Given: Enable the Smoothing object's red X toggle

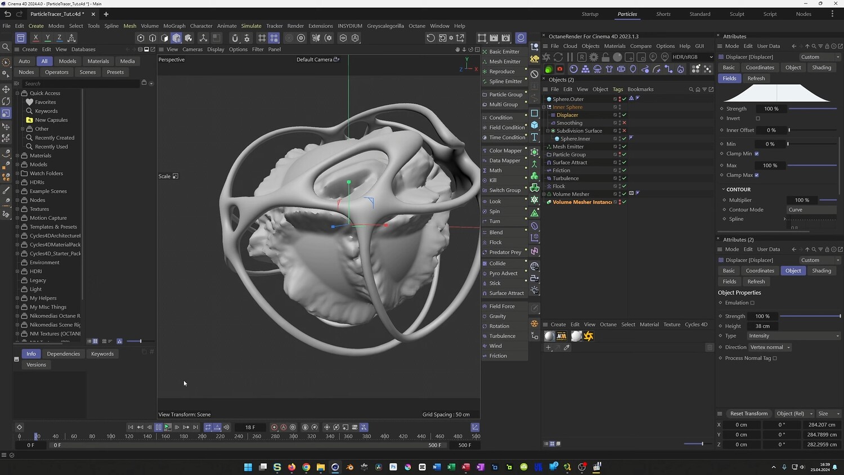Looking at the screenshot, I should click(624, 123).
